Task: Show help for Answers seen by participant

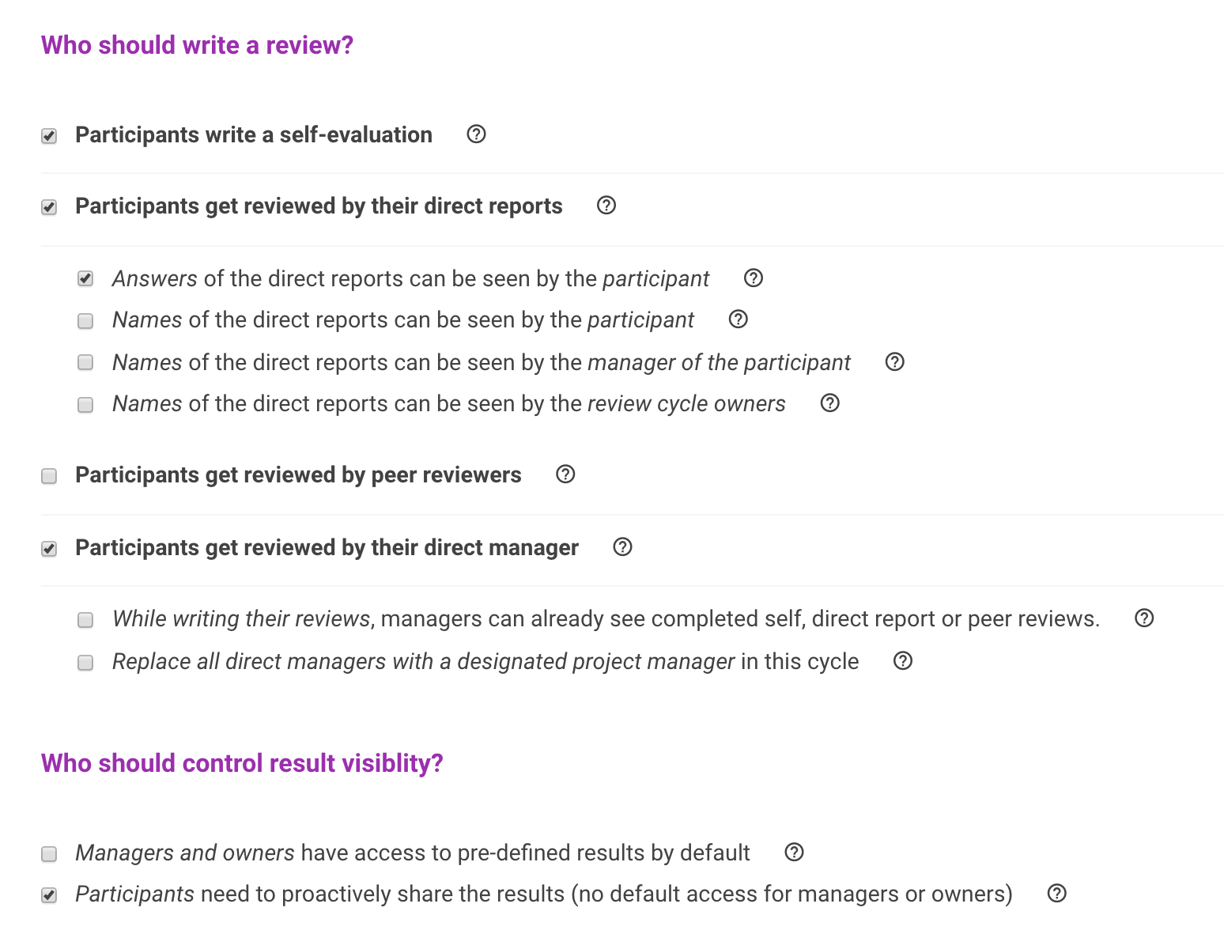Action: click(754, 278)
